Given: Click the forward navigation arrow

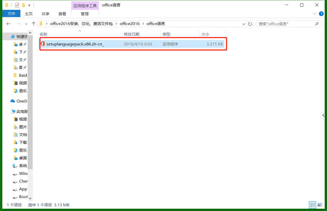Looking at the screenshot, I should (18, 24).
